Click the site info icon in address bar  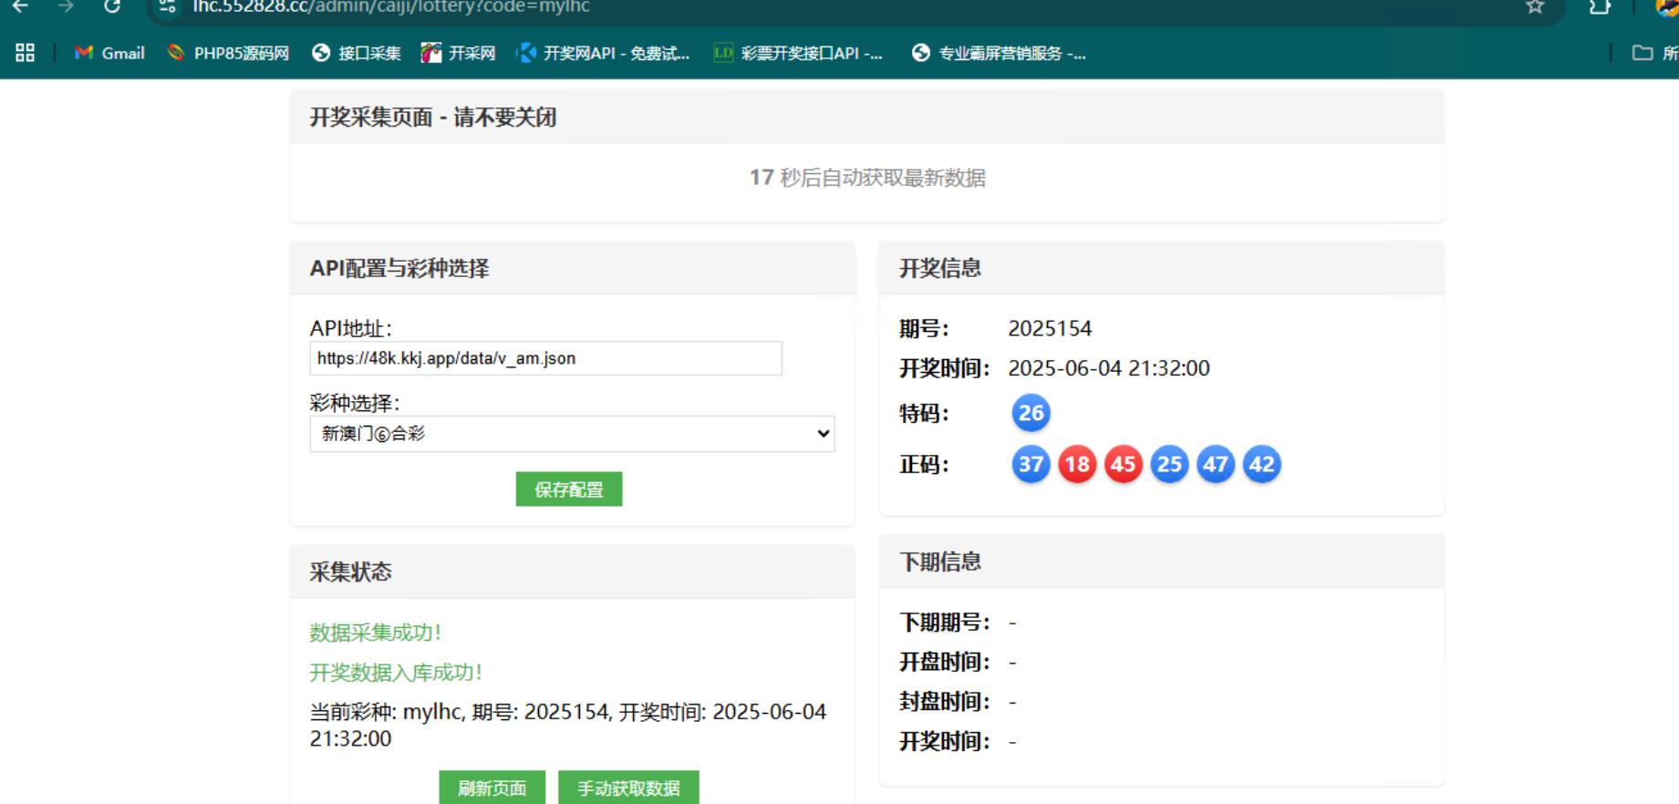(167, 7)
